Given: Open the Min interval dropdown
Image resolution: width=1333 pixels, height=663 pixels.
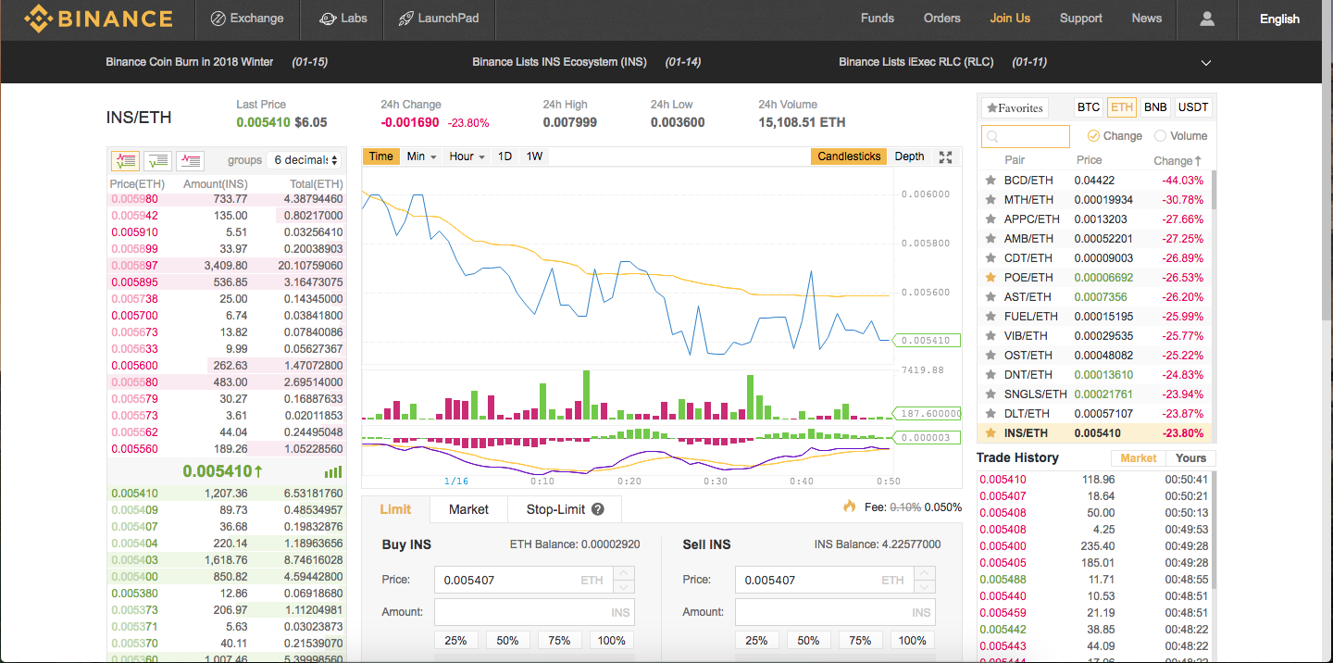Looking at the screenshot, I should (x=421, y=156).
